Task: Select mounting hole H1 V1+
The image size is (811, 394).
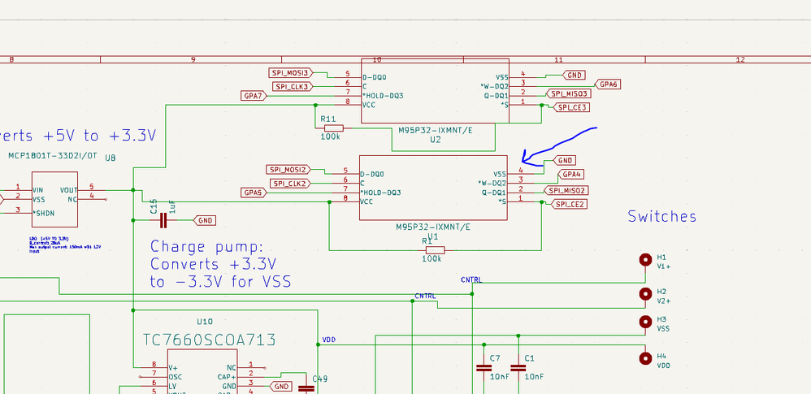Action: click(x=645, y=260)
